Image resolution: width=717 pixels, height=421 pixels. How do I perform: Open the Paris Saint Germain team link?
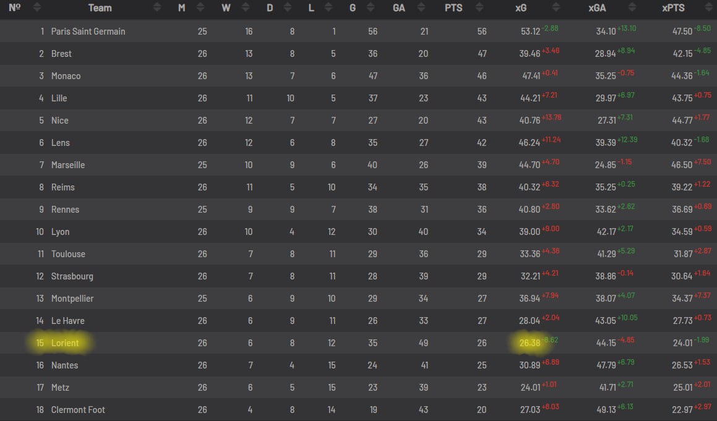click(x=88, y=32)
